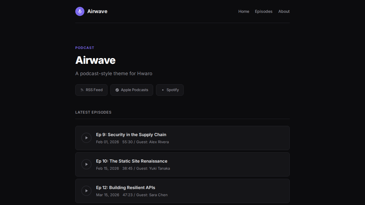Open the Spotify button
This screenshot has width=365, height=205.
pyautogui.click(x=170, y=90)
